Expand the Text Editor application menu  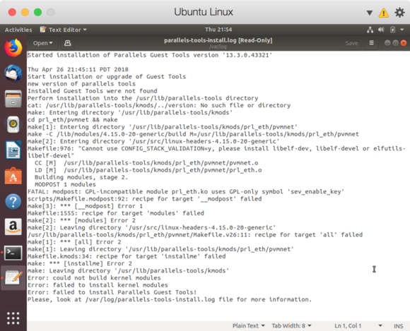click(x=64, y=30)
